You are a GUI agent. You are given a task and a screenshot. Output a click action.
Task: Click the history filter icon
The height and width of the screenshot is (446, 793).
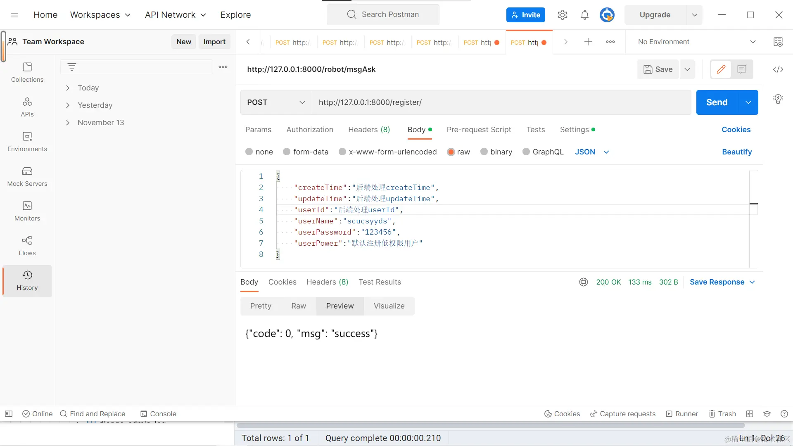pos(72,67)
